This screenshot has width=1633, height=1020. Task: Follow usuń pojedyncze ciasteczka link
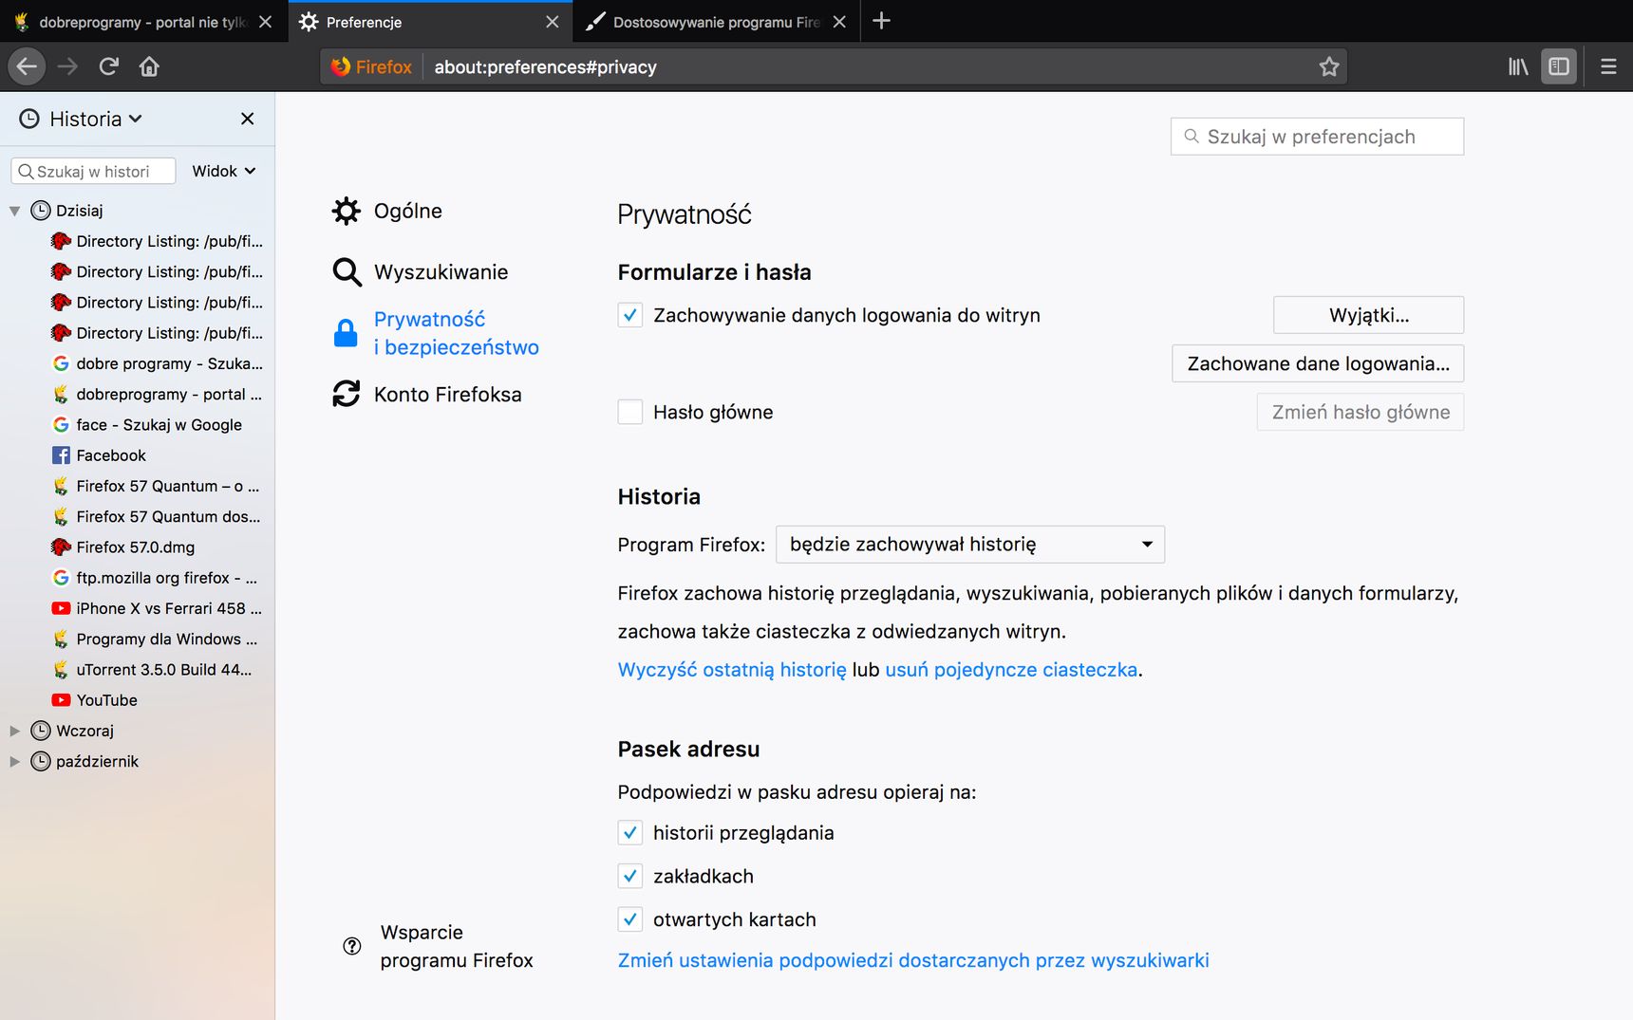pyautogui.click(x=1011, y=670)
